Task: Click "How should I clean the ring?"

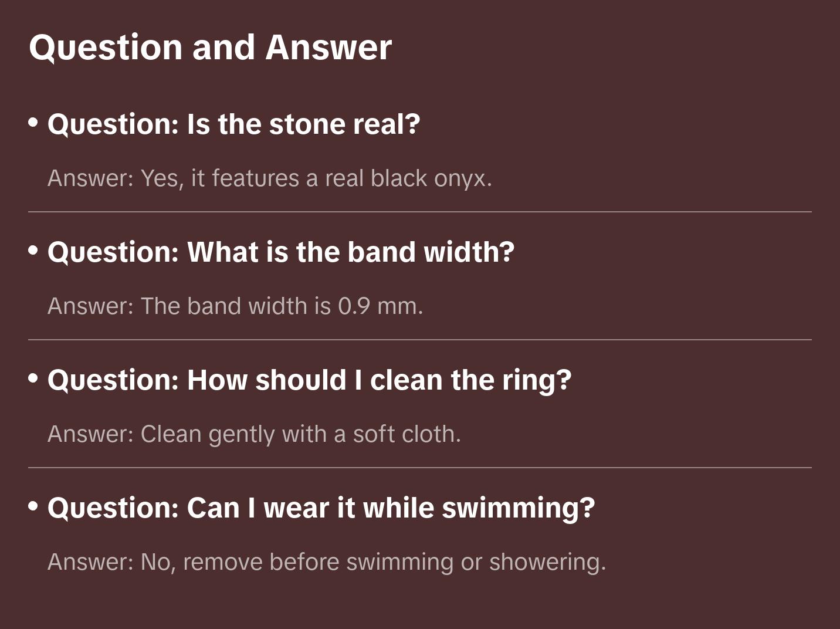Action: (309, 380)
